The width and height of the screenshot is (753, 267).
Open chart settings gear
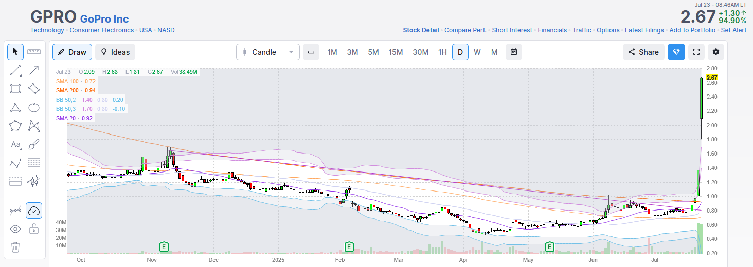point(716,52)
